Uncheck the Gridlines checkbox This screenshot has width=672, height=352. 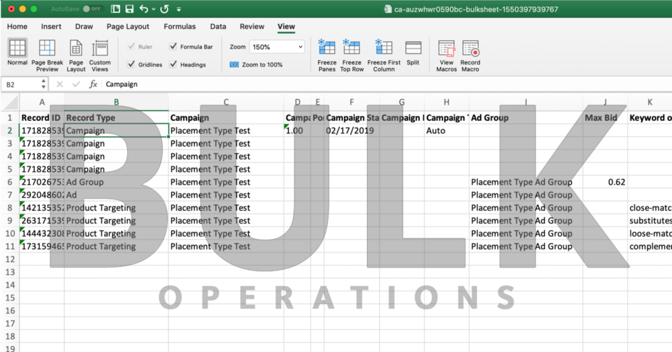coord(131,64)
